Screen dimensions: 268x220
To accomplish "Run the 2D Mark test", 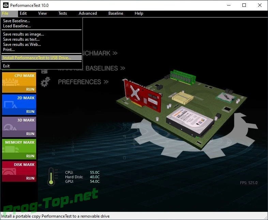I will tap(19, 105).
